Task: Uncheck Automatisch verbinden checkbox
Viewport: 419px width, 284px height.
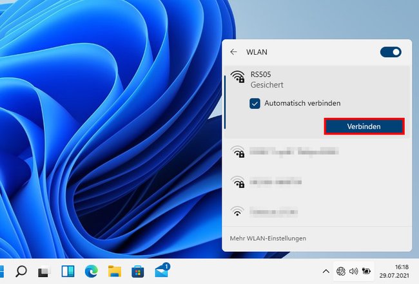Action: tap(255, 104)
